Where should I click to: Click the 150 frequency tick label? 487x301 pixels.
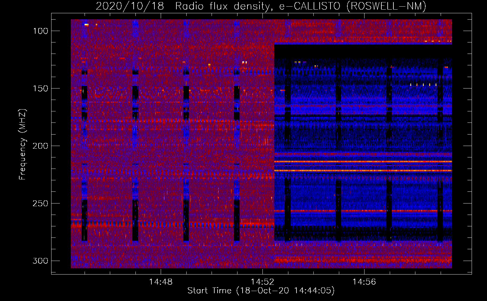pos(40,88)
